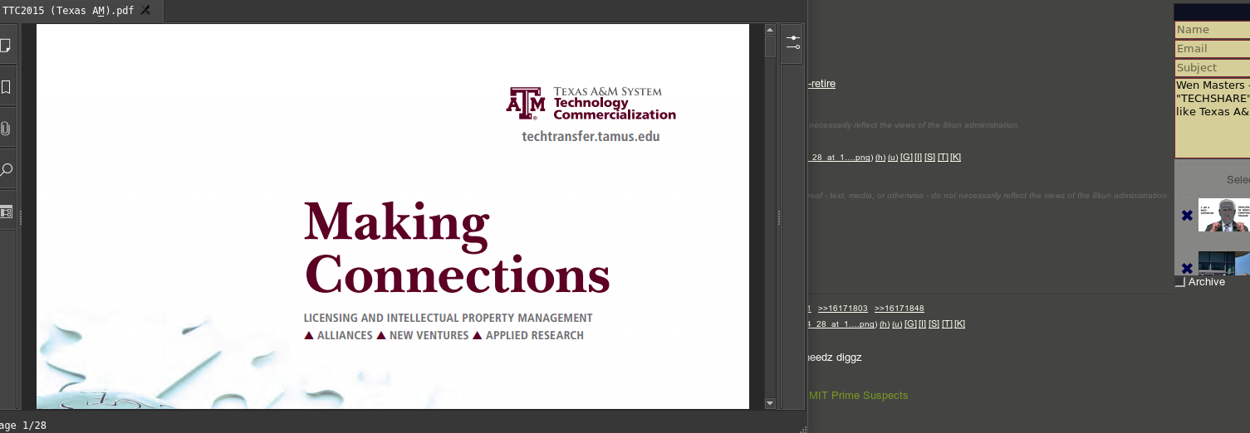The image size is (1250, 433).
Task: Click the comment box containing Wen Masters text
Action: [1212, 118]
